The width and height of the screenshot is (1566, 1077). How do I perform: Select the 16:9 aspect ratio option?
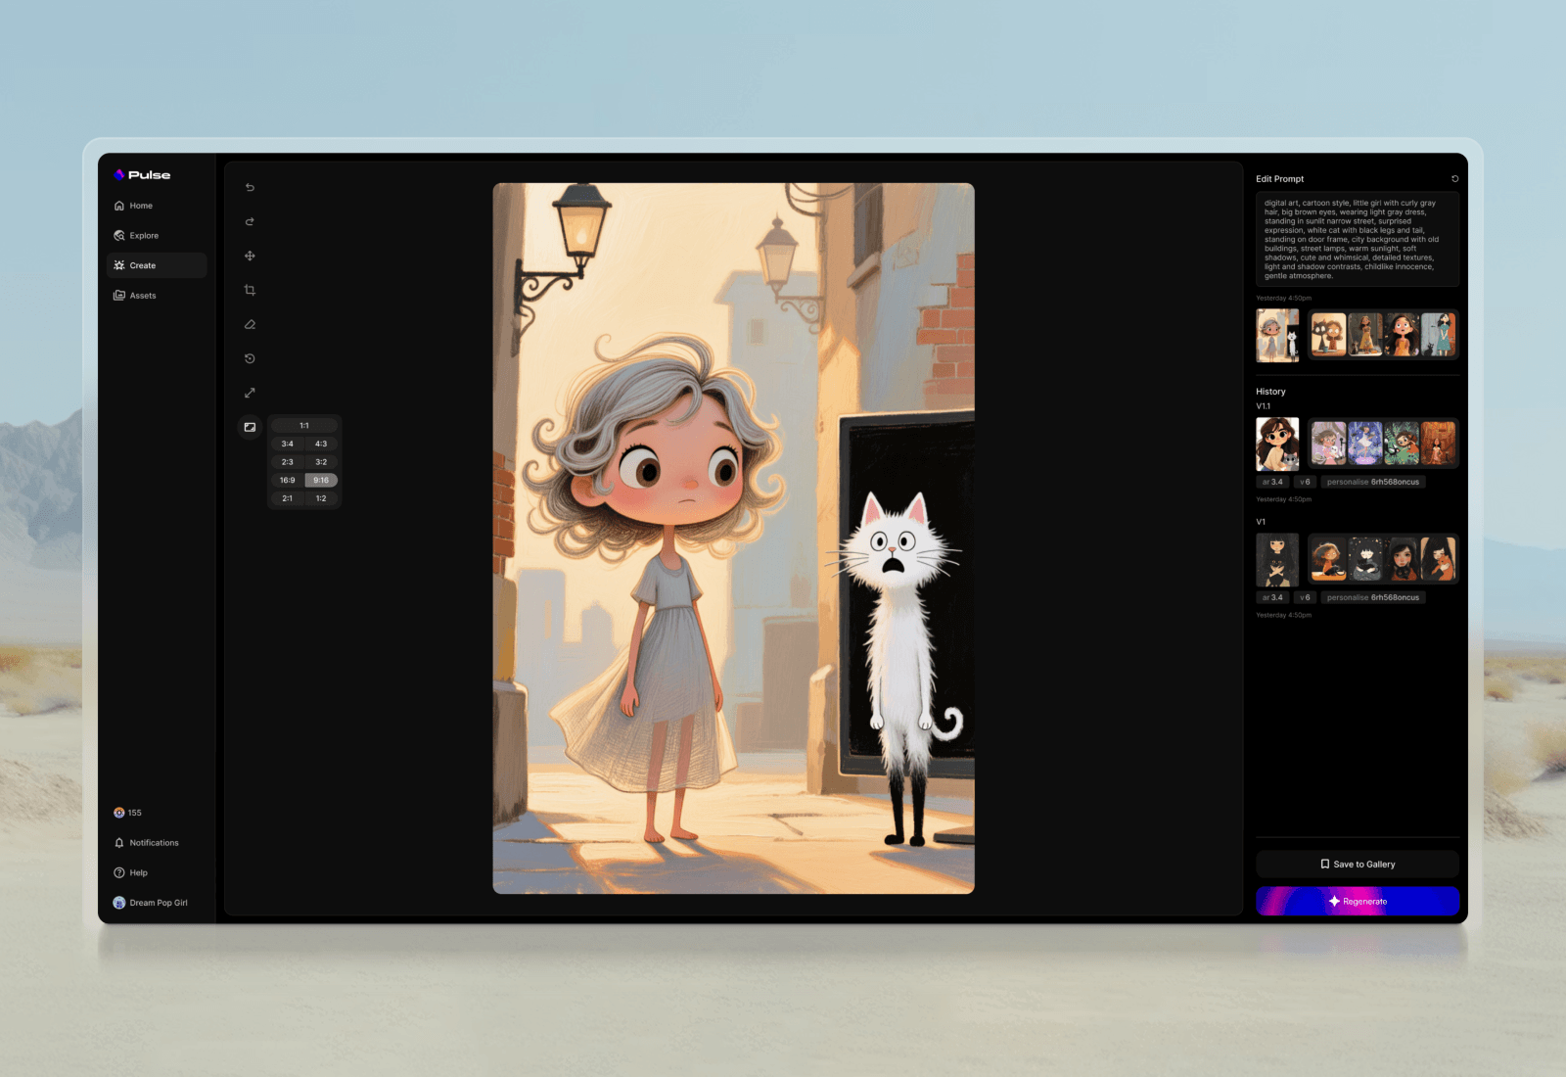287,481
